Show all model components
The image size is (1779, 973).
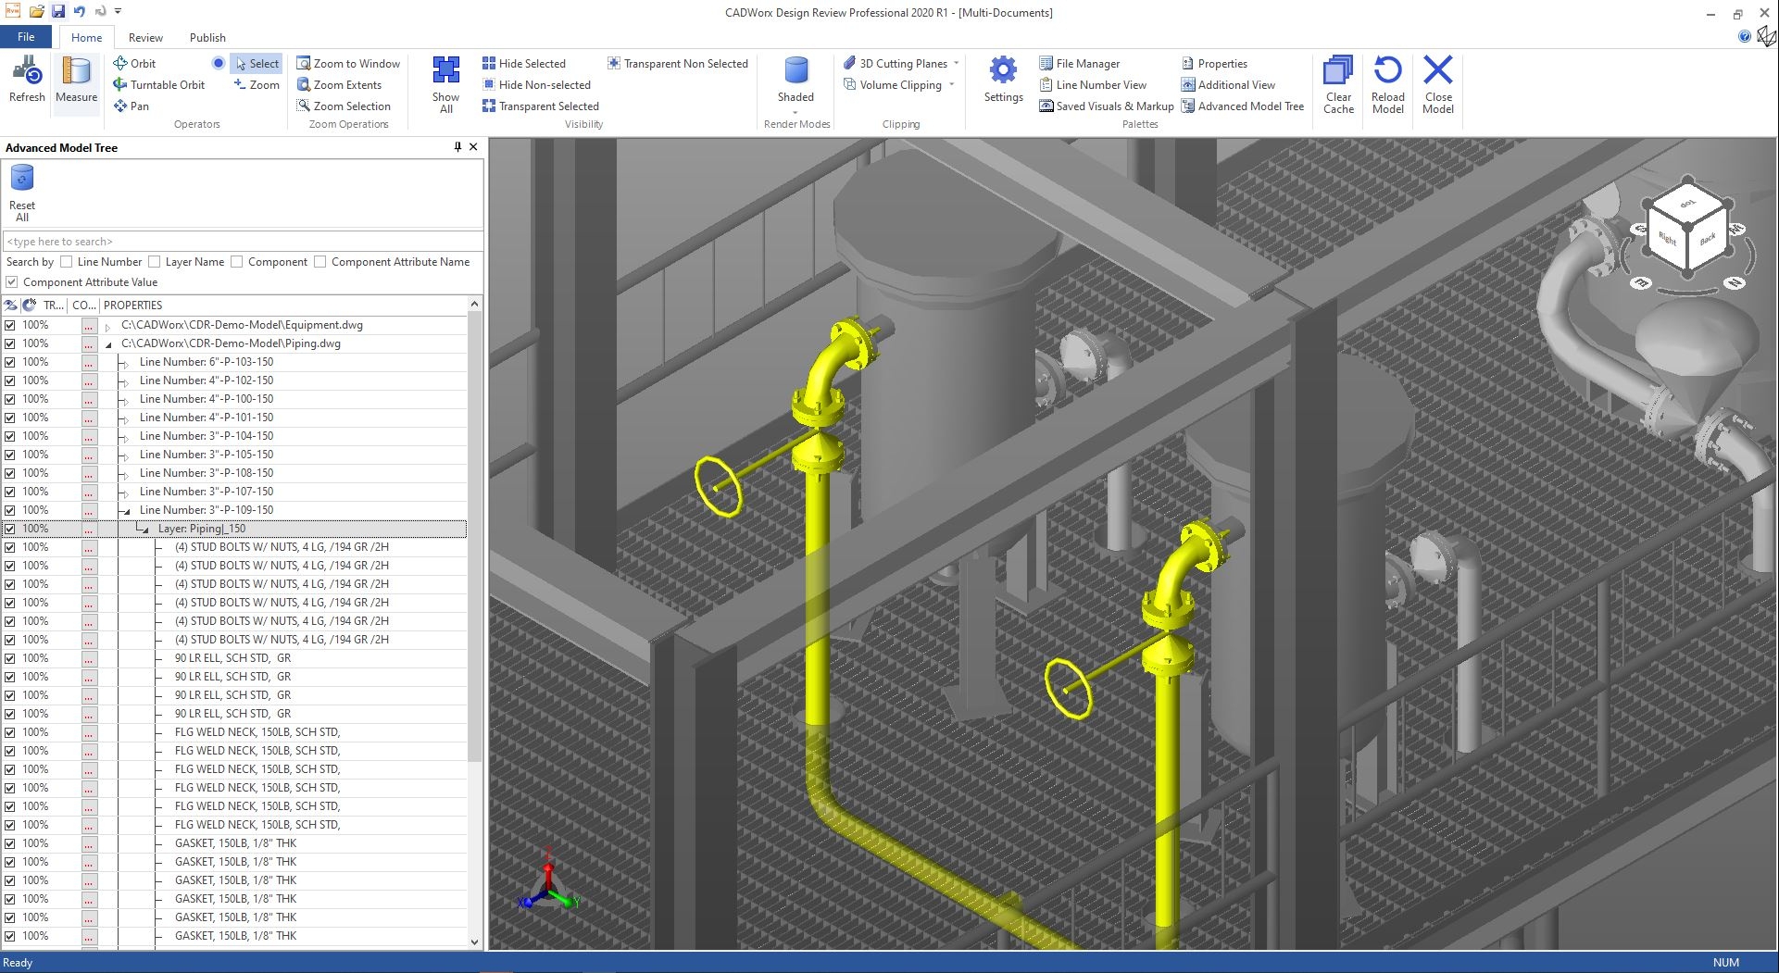click(445, 84)
